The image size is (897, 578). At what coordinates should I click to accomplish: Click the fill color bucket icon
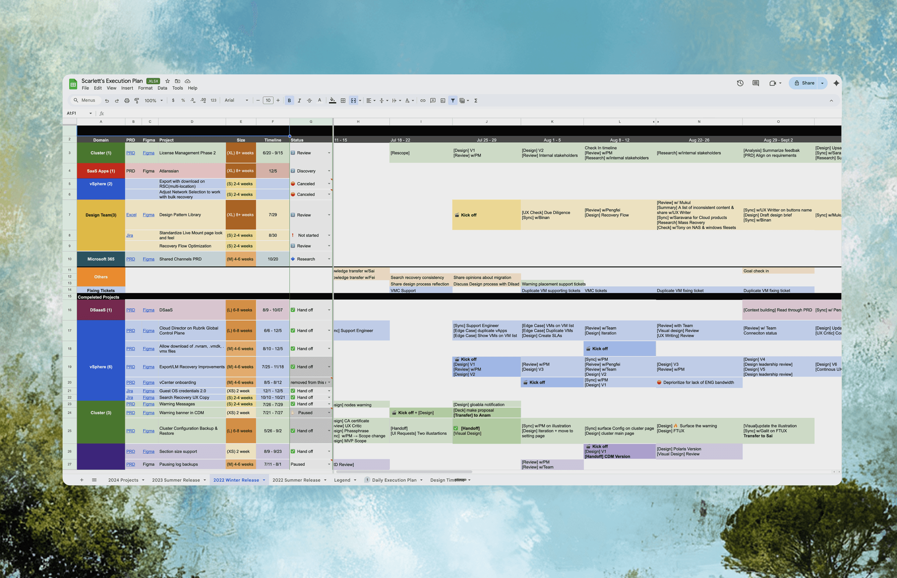pos(332,101)
